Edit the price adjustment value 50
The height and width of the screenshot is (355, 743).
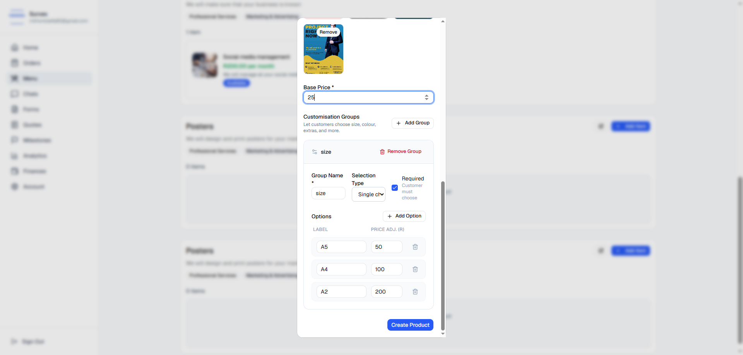[387, 247]
